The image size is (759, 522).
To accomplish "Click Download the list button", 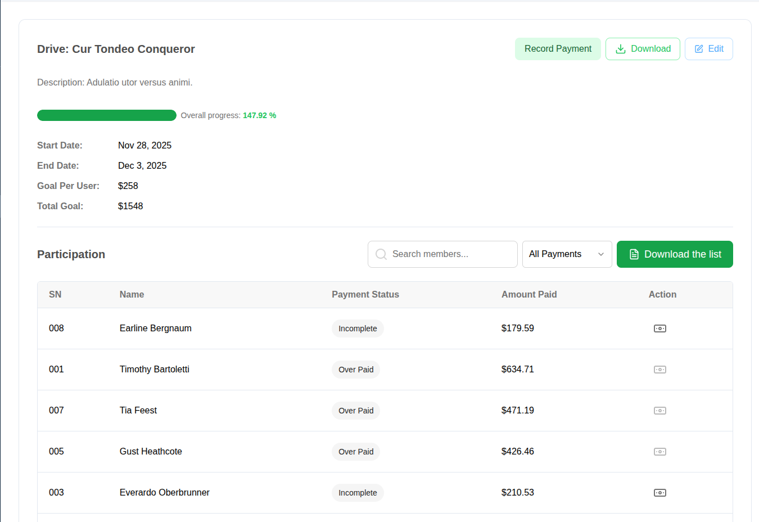I will point(675,254).
